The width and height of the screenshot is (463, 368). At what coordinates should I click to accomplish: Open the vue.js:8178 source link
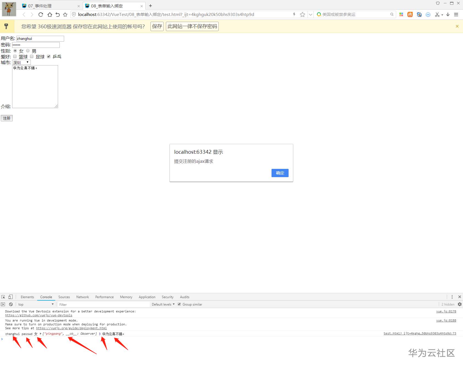tap(446, 312)
